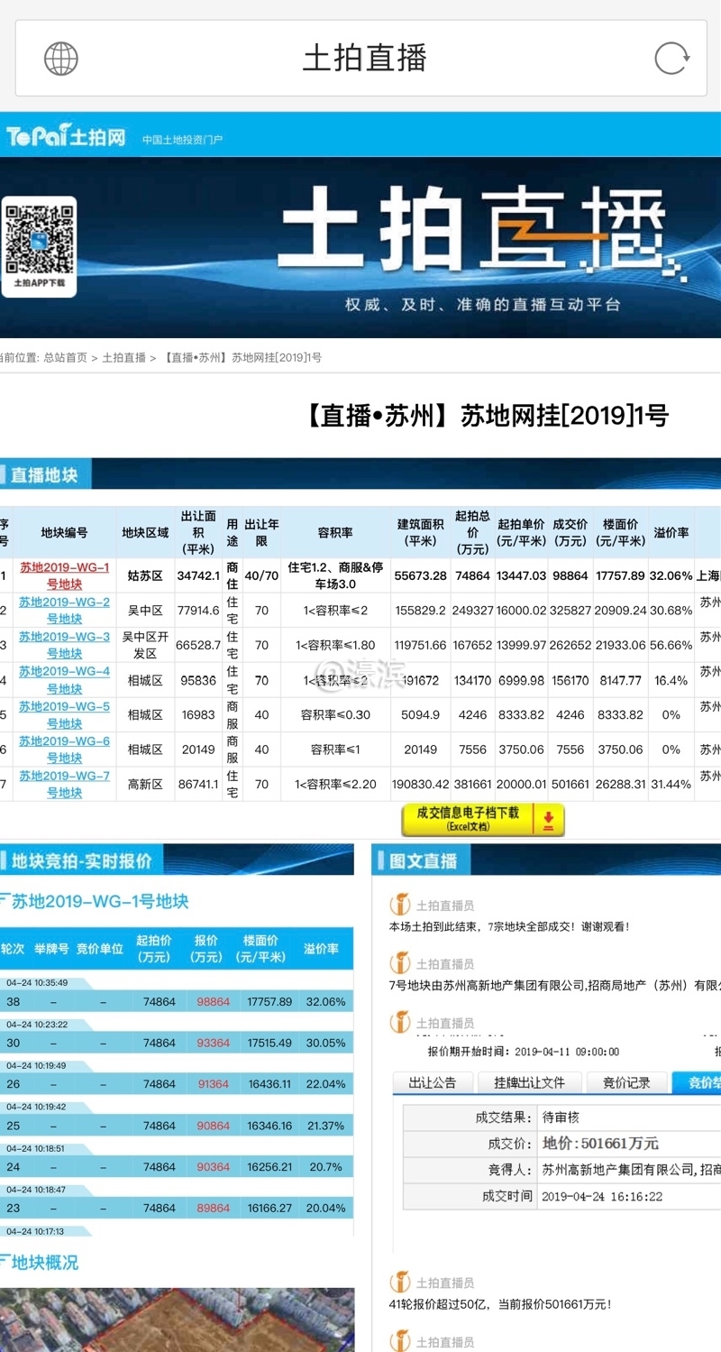Click the ToPai 土拍网 logo
721x1352 pixels.
66,137
